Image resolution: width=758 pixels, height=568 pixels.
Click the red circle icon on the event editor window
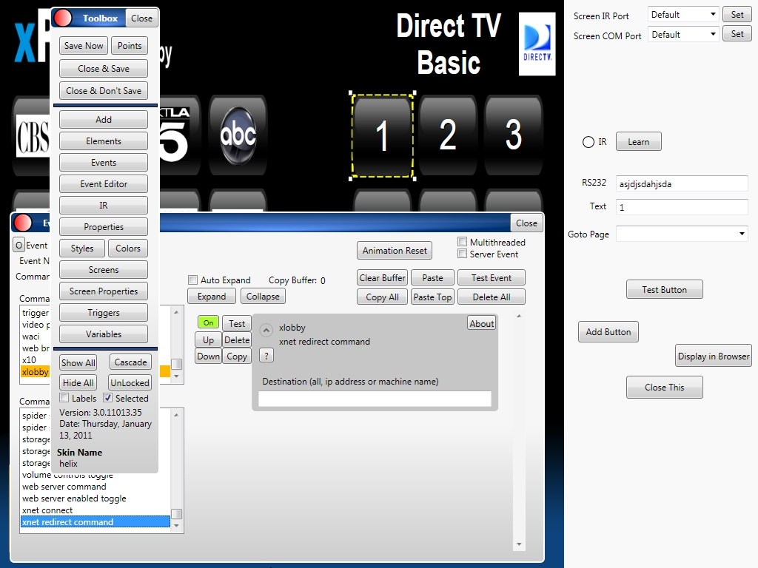(x=22, y=223)
